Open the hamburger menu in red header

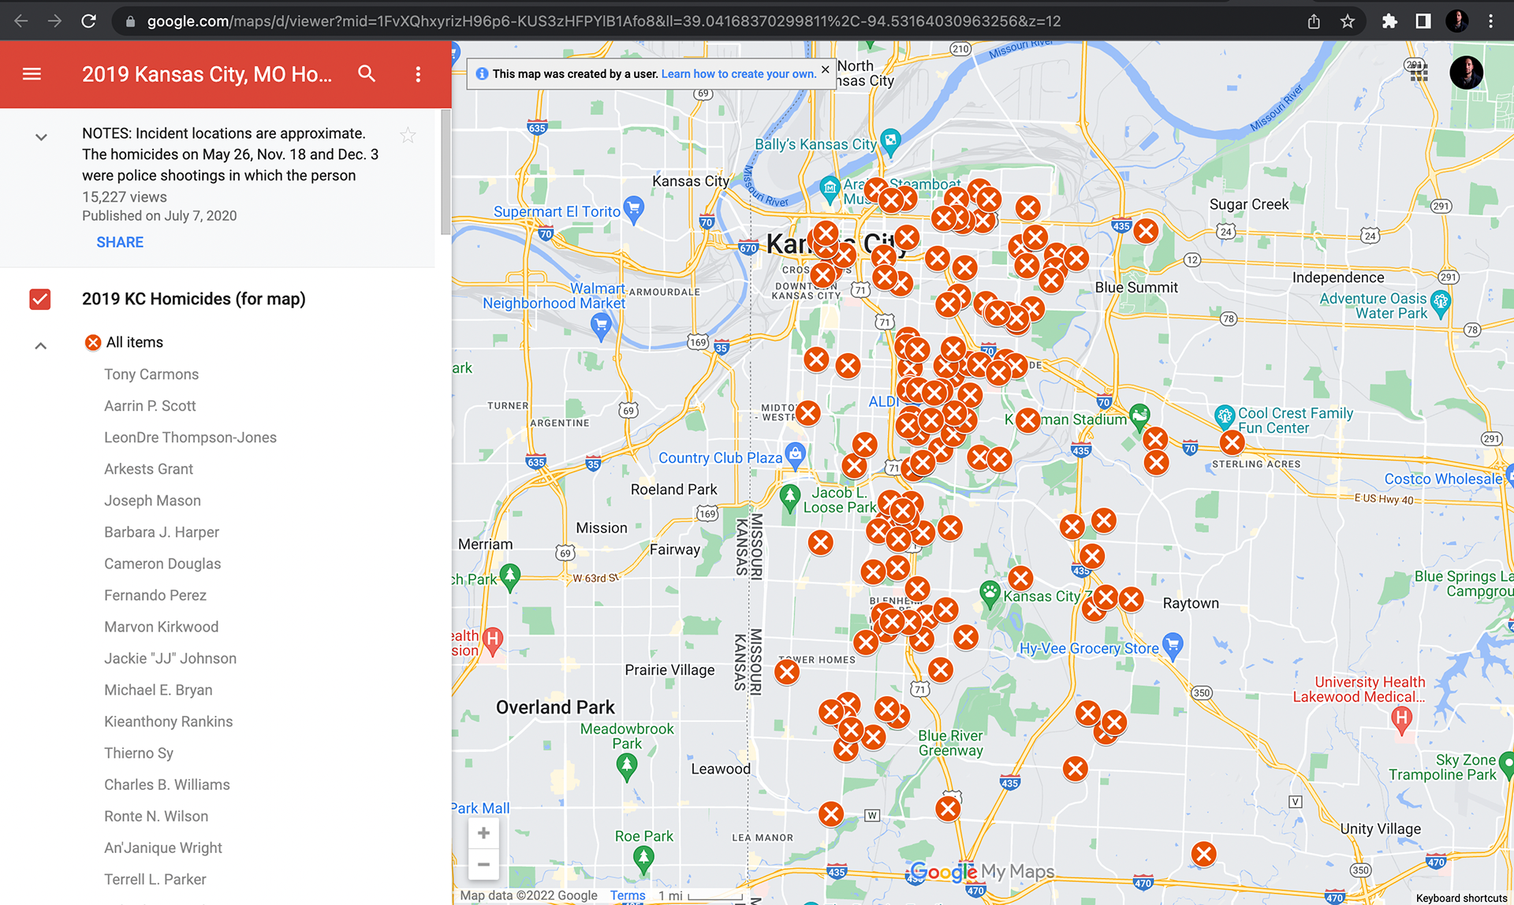(x=32, y=74)
